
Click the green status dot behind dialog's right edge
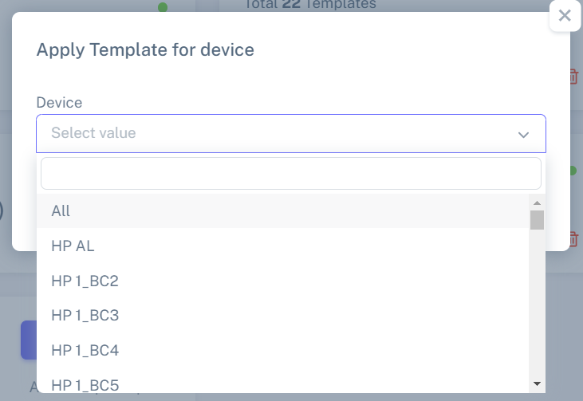click(x=573, y=171)
